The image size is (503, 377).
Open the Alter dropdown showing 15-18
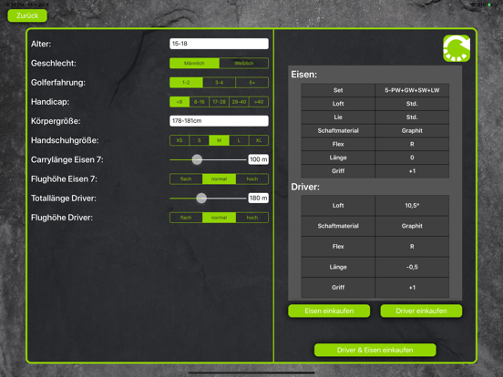pos(219,44)
